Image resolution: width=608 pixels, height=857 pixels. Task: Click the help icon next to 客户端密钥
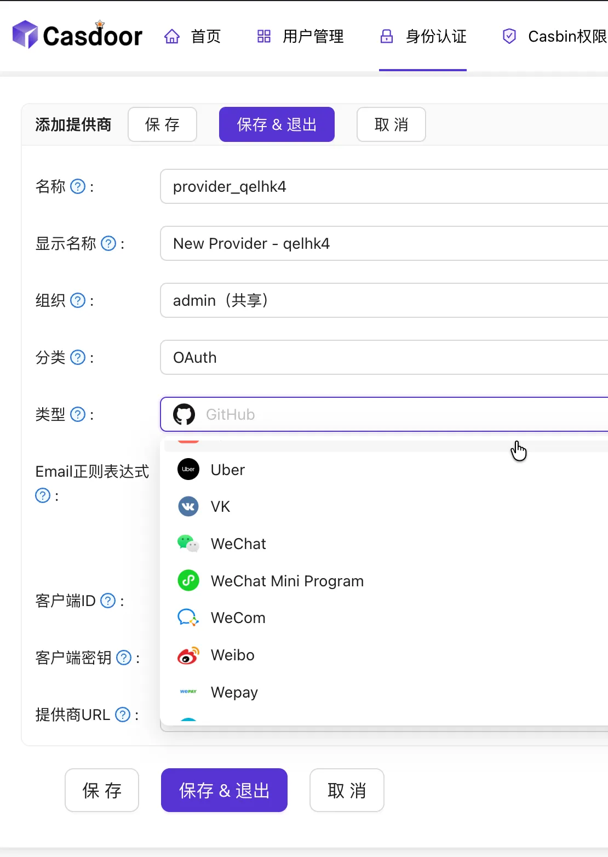(x=124, y=658)
